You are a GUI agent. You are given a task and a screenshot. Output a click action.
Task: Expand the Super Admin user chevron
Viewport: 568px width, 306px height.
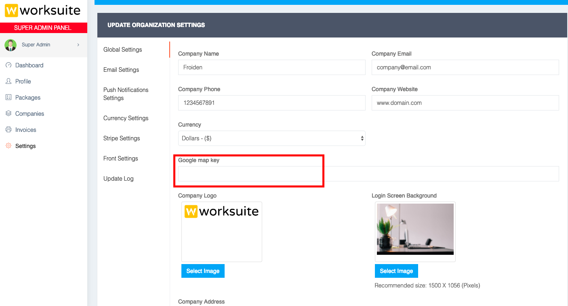point(78,45)
